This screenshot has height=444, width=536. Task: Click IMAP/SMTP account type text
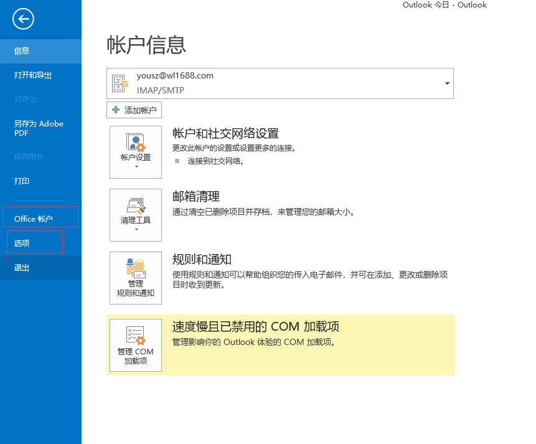(x=161, y=90)
